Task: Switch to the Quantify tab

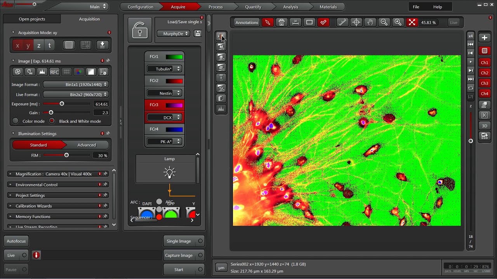Action: (253, 7)
